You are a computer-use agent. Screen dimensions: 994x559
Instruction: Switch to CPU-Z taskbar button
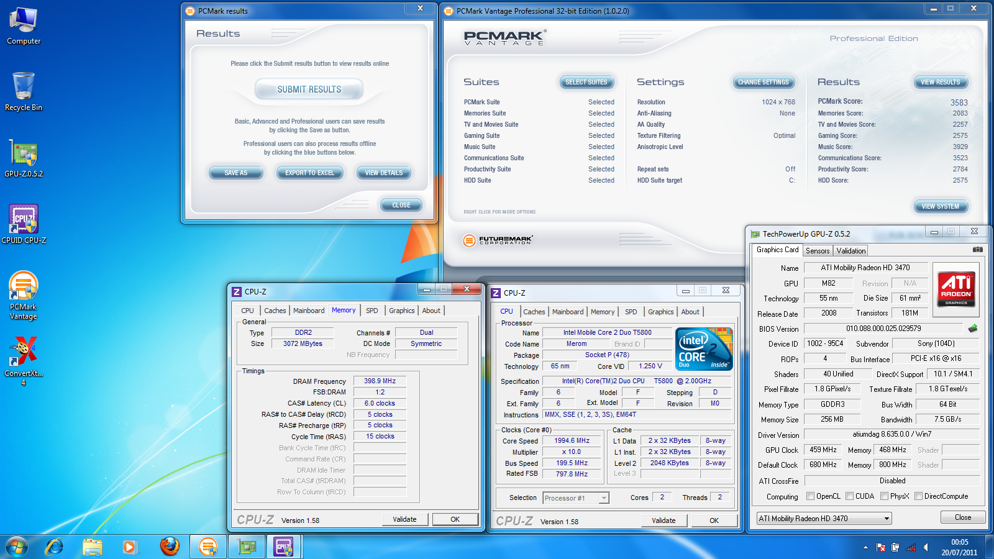pos(284,547)
